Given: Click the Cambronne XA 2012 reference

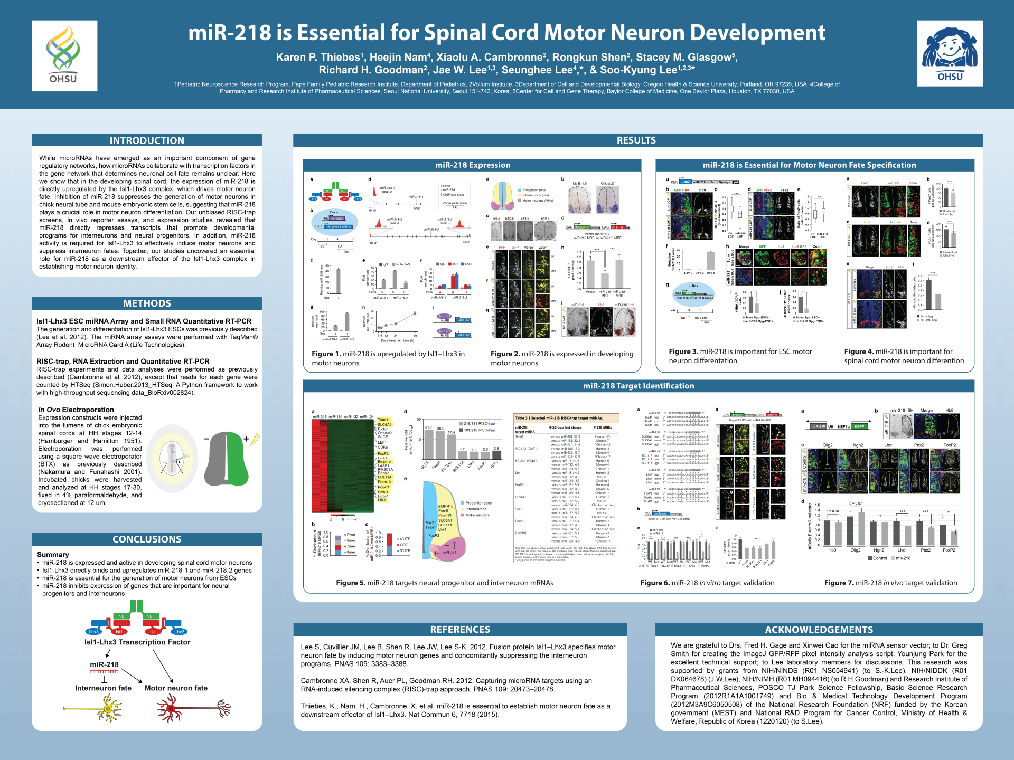Looking at the screenshot, I should pyautogui.click(x=446, y=685).
